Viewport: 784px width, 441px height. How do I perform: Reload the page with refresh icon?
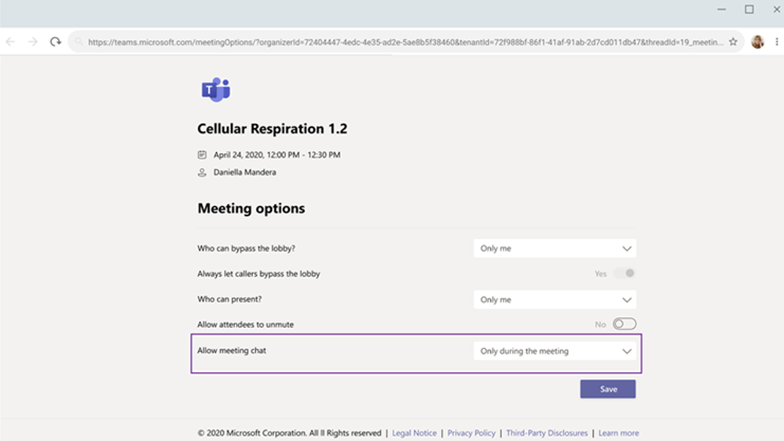(56, 42)
